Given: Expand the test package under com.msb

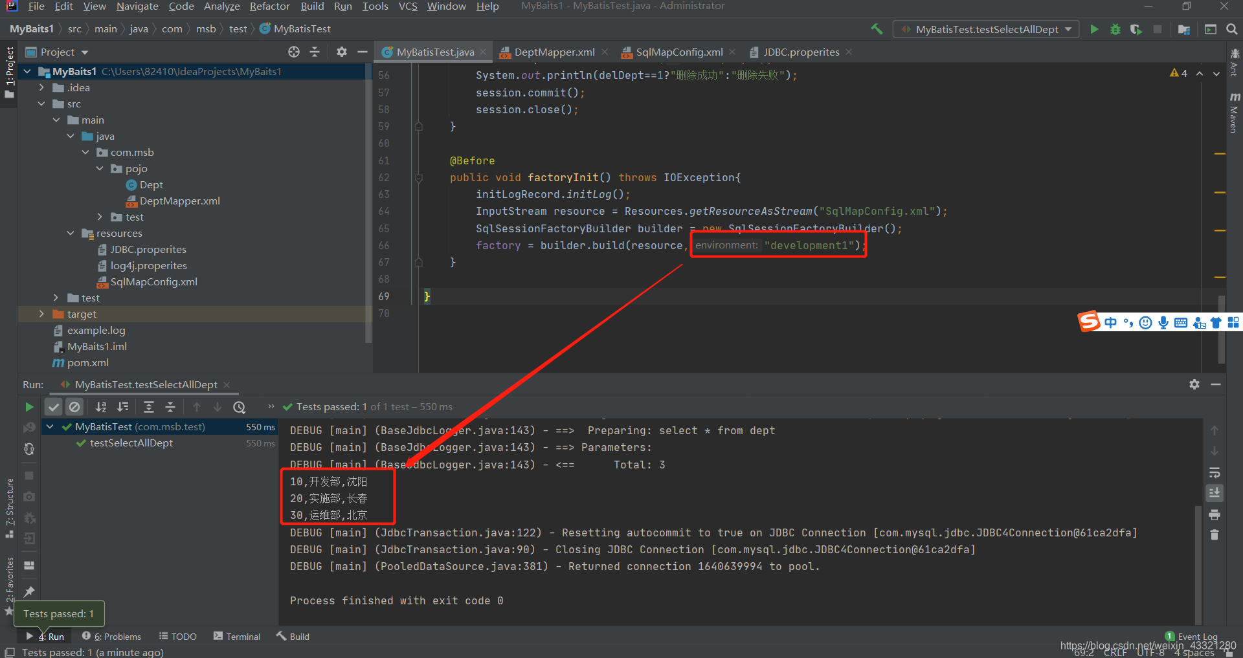Looking at the screenshot, I should pyautogui.click(x=100, y=217).
